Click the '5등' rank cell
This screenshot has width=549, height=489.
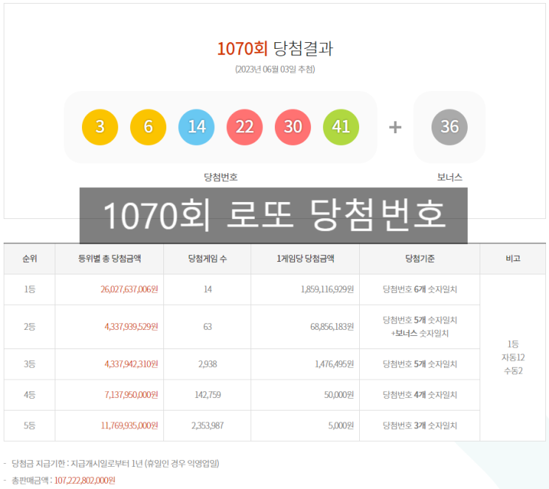(30, 425)
